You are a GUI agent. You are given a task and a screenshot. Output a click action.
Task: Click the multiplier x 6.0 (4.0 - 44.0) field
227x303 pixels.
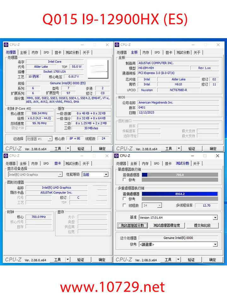(40, 118)
